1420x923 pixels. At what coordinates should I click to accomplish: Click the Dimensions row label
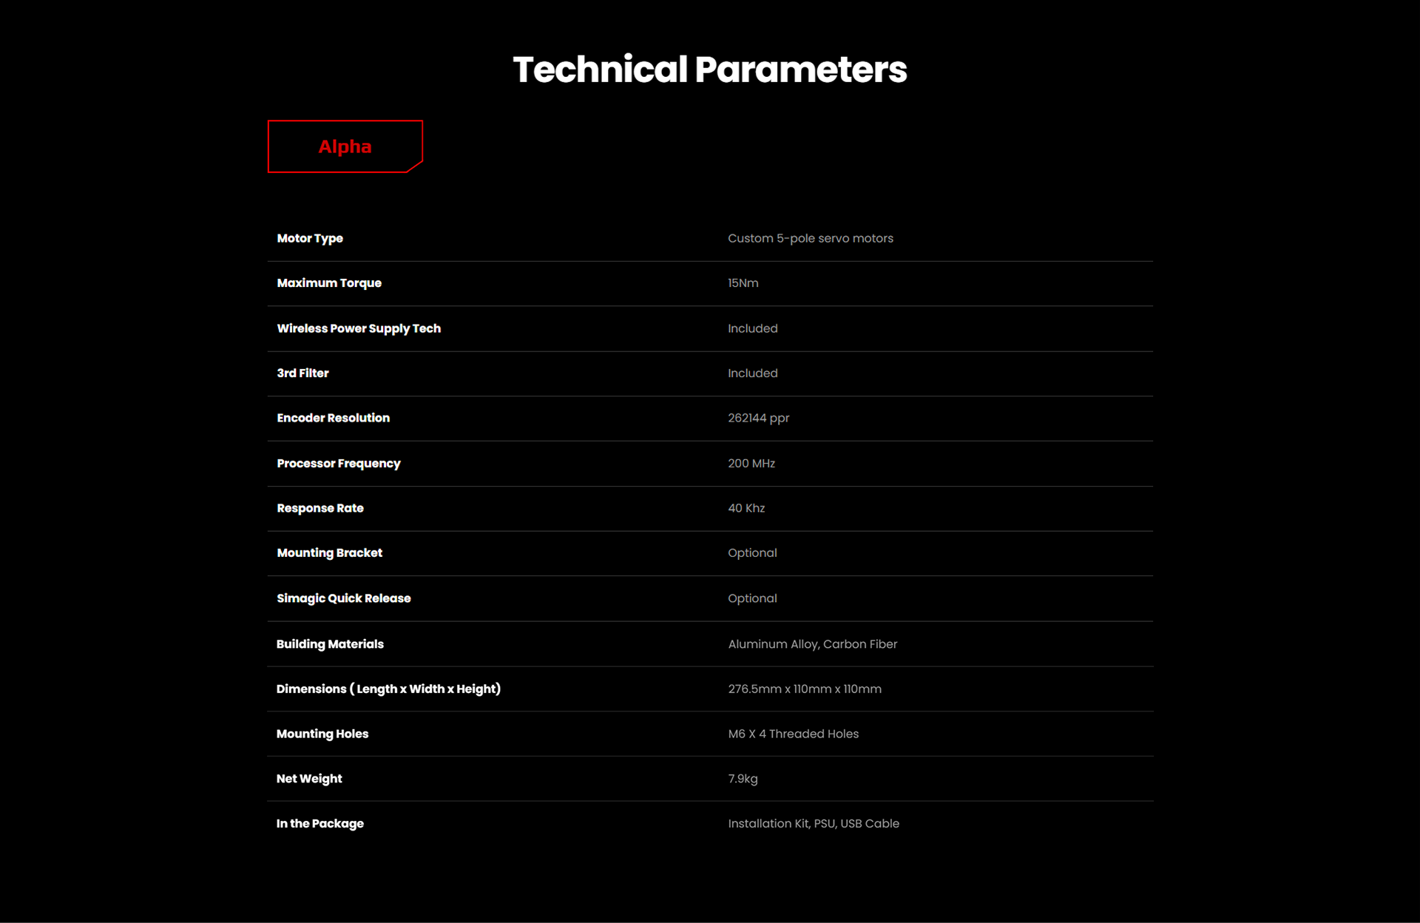388,689
